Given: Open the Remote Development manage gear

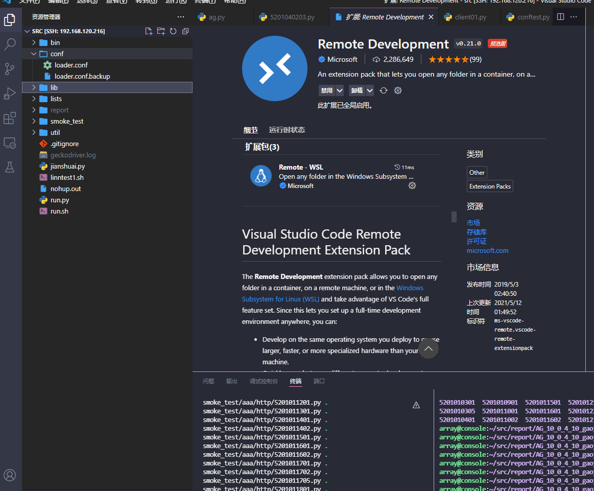Looking at the screenshot, I should (398, 90).
